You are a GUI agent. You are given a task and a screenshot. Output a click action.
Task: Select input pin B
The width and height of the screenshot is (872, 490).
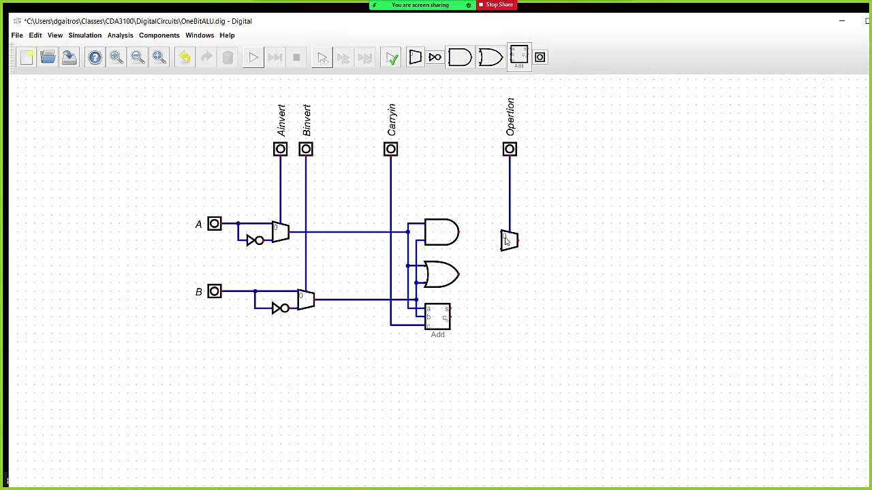[x=215, y=291]
